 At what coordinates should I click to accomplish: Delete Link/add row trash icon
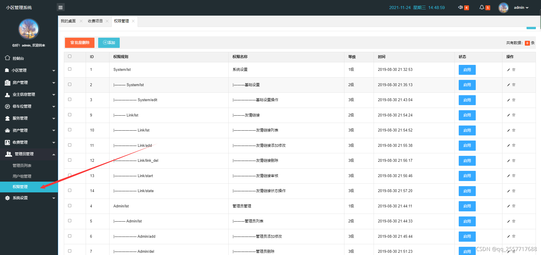(514, 145)
